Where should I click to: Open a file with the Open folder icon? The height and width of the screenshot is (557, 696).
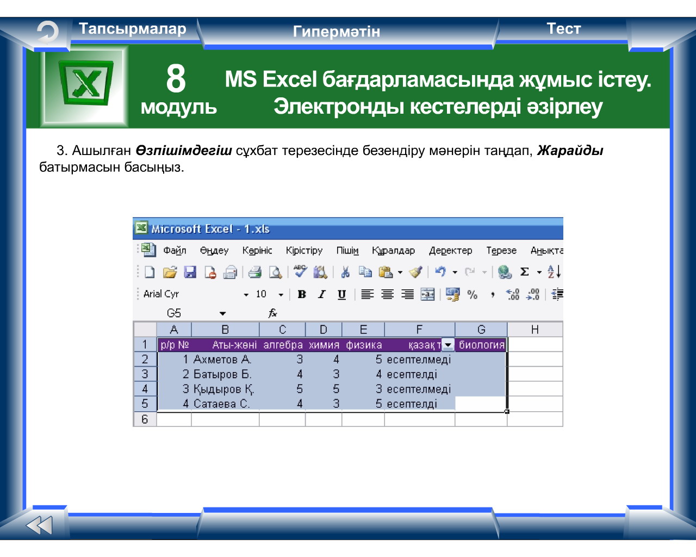[x=170, y=272]
